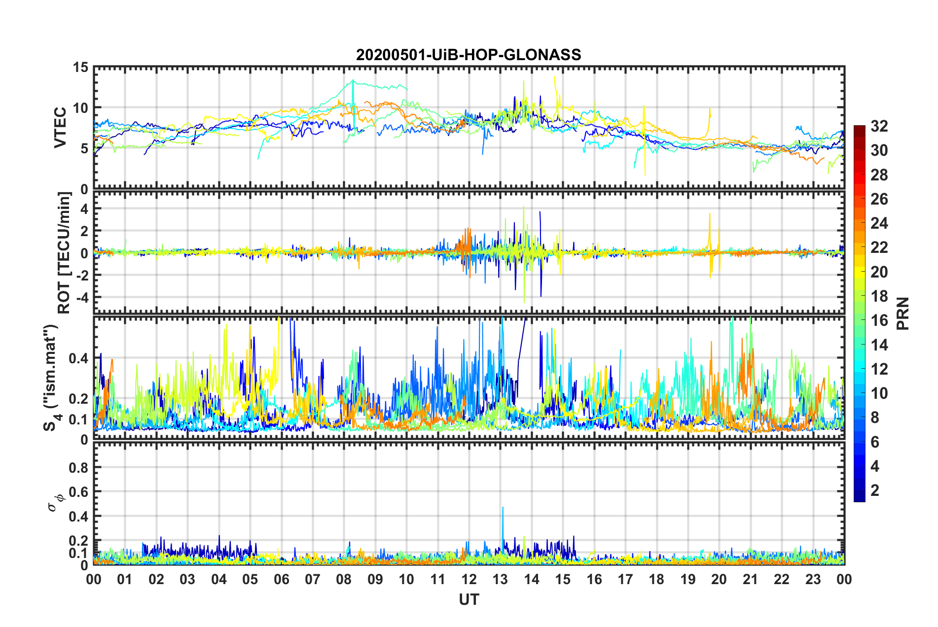Click VTEC axis tick 15
This screenshot has height=627, width=938.
(80, 68)
